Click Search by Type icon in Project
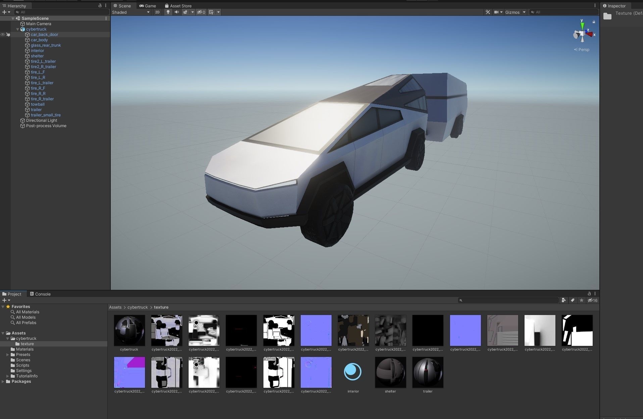The width and height of the screenshot is (643, 419). pyautogui.click(x=563, y=300)
